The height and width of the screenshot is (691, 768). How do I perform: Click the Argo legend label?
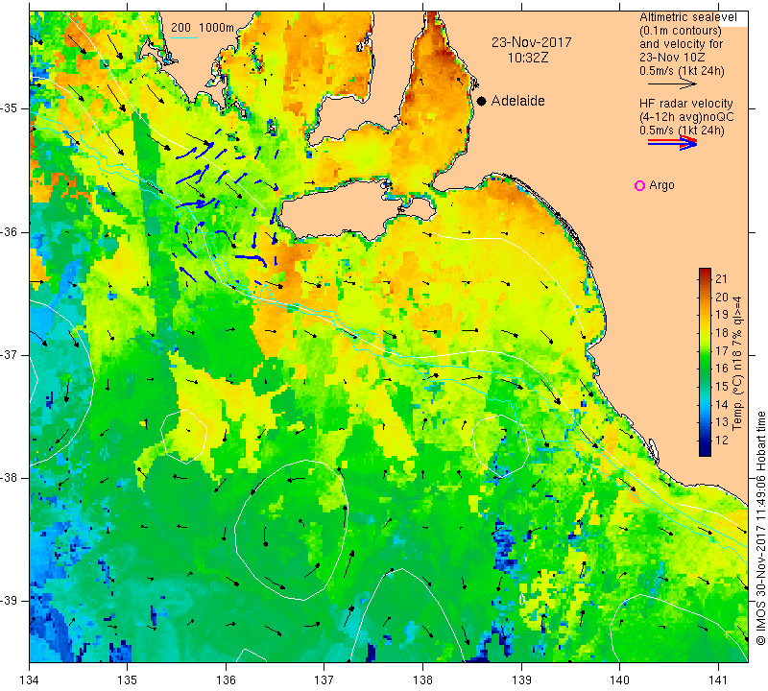coord(661,185)
